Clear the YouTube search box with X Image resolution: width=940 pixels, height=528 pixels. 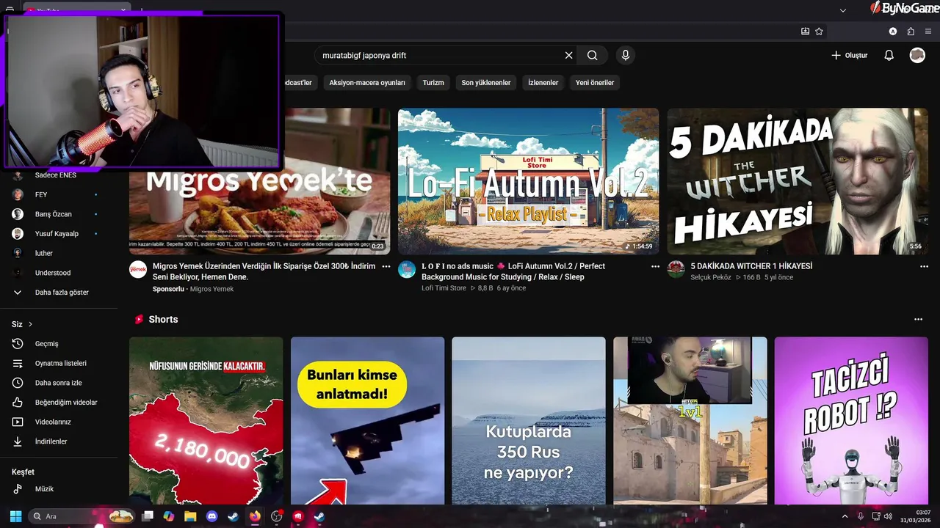click(x=568, y=55)
